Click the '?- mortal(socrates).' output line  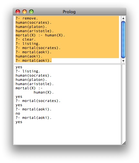pyautogui.click(x=38, y=101)
